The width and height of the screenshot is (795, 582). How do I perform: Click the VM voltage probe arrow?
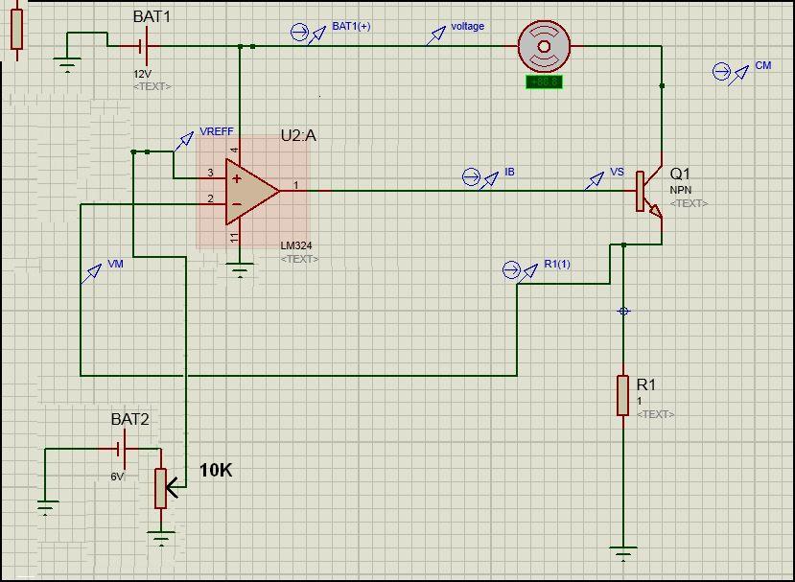(91, 274)
